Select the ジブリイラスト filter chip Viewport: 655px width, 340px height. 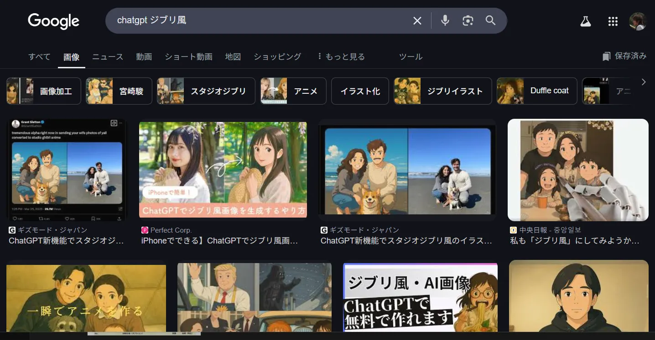pyautogui.click(x=443, y=91)
